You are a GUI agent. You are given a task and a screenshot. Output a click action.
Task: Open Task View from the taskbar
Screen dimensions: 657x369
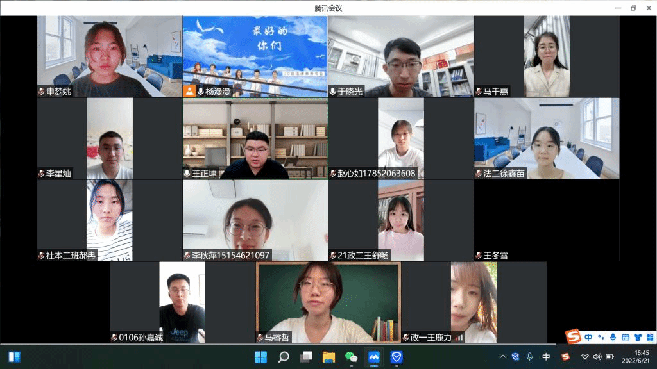[306, 357]
